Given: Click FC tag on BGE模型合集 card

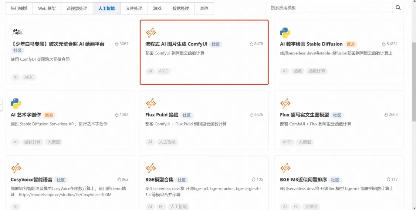Looking at the screenshot, I should point(161,207).
